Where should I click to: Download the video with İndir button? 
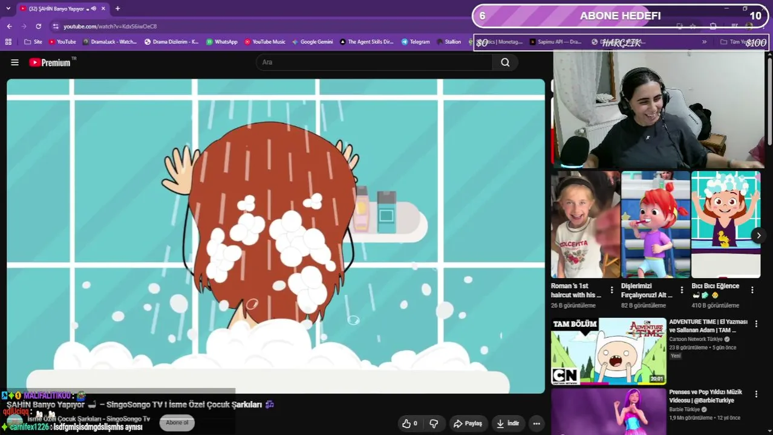[507, 424]
